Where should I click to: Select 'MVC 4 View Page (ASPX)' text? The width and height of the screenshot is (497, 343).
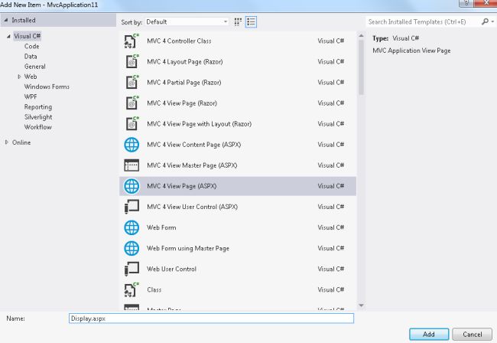coord(182,186)
